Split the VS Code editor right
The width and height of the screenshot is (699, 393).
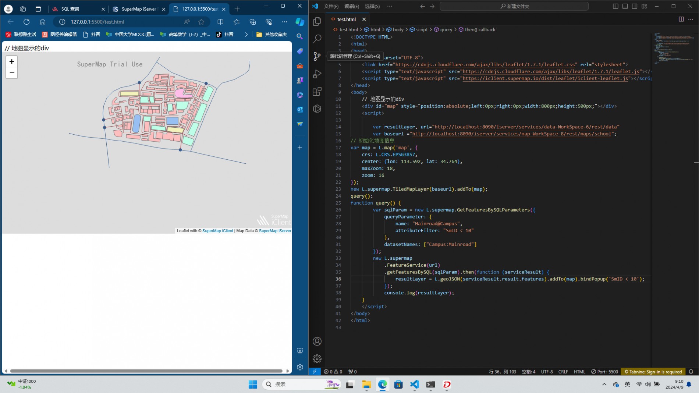tap(681, 19)
